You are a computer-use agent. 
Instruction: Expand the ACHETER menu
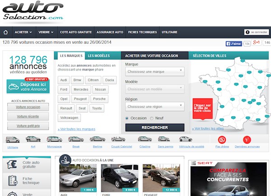pos(23,32)
